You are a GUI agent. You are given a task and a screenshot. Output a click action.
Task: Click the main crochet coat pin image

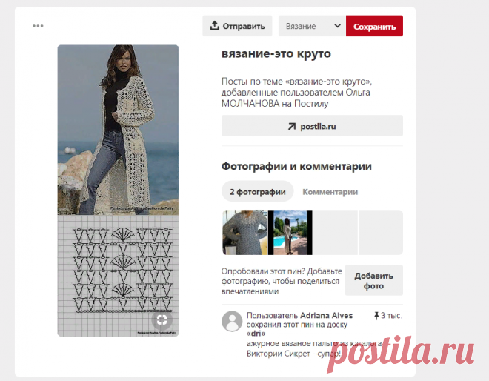pyautogui.click(x=118, y=130)
